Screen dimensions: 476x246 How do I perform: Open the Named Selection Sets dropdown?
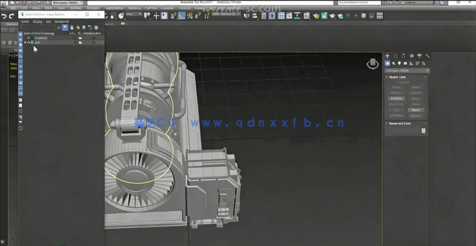click(226, 15)
